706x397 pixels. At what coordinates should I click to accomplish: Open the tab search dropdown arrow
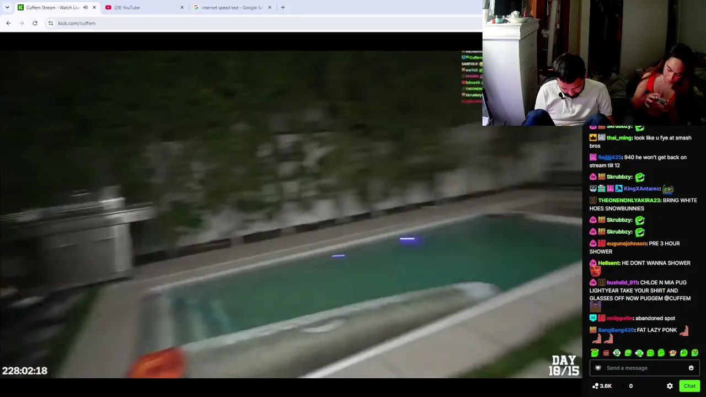(7, 7)
